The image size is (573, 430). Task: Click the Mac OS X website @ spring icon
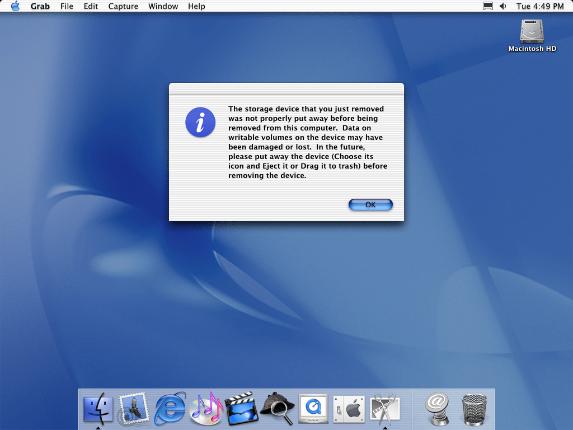437,408
